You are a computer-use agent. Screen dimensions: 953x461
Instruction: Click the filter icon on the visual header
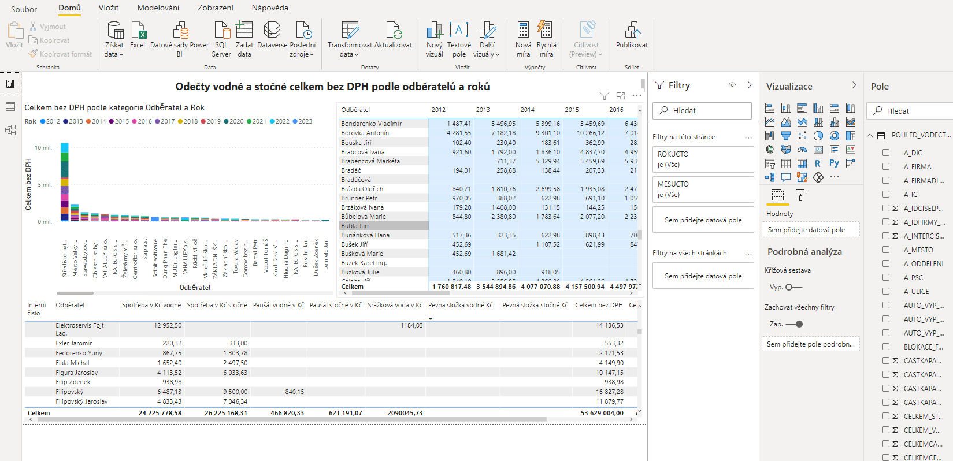coord(605,96)
